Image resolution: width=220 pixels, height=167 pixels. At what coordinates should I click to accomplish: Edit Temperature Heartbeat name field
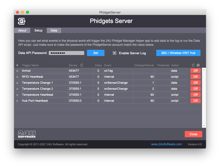[44, 95]
